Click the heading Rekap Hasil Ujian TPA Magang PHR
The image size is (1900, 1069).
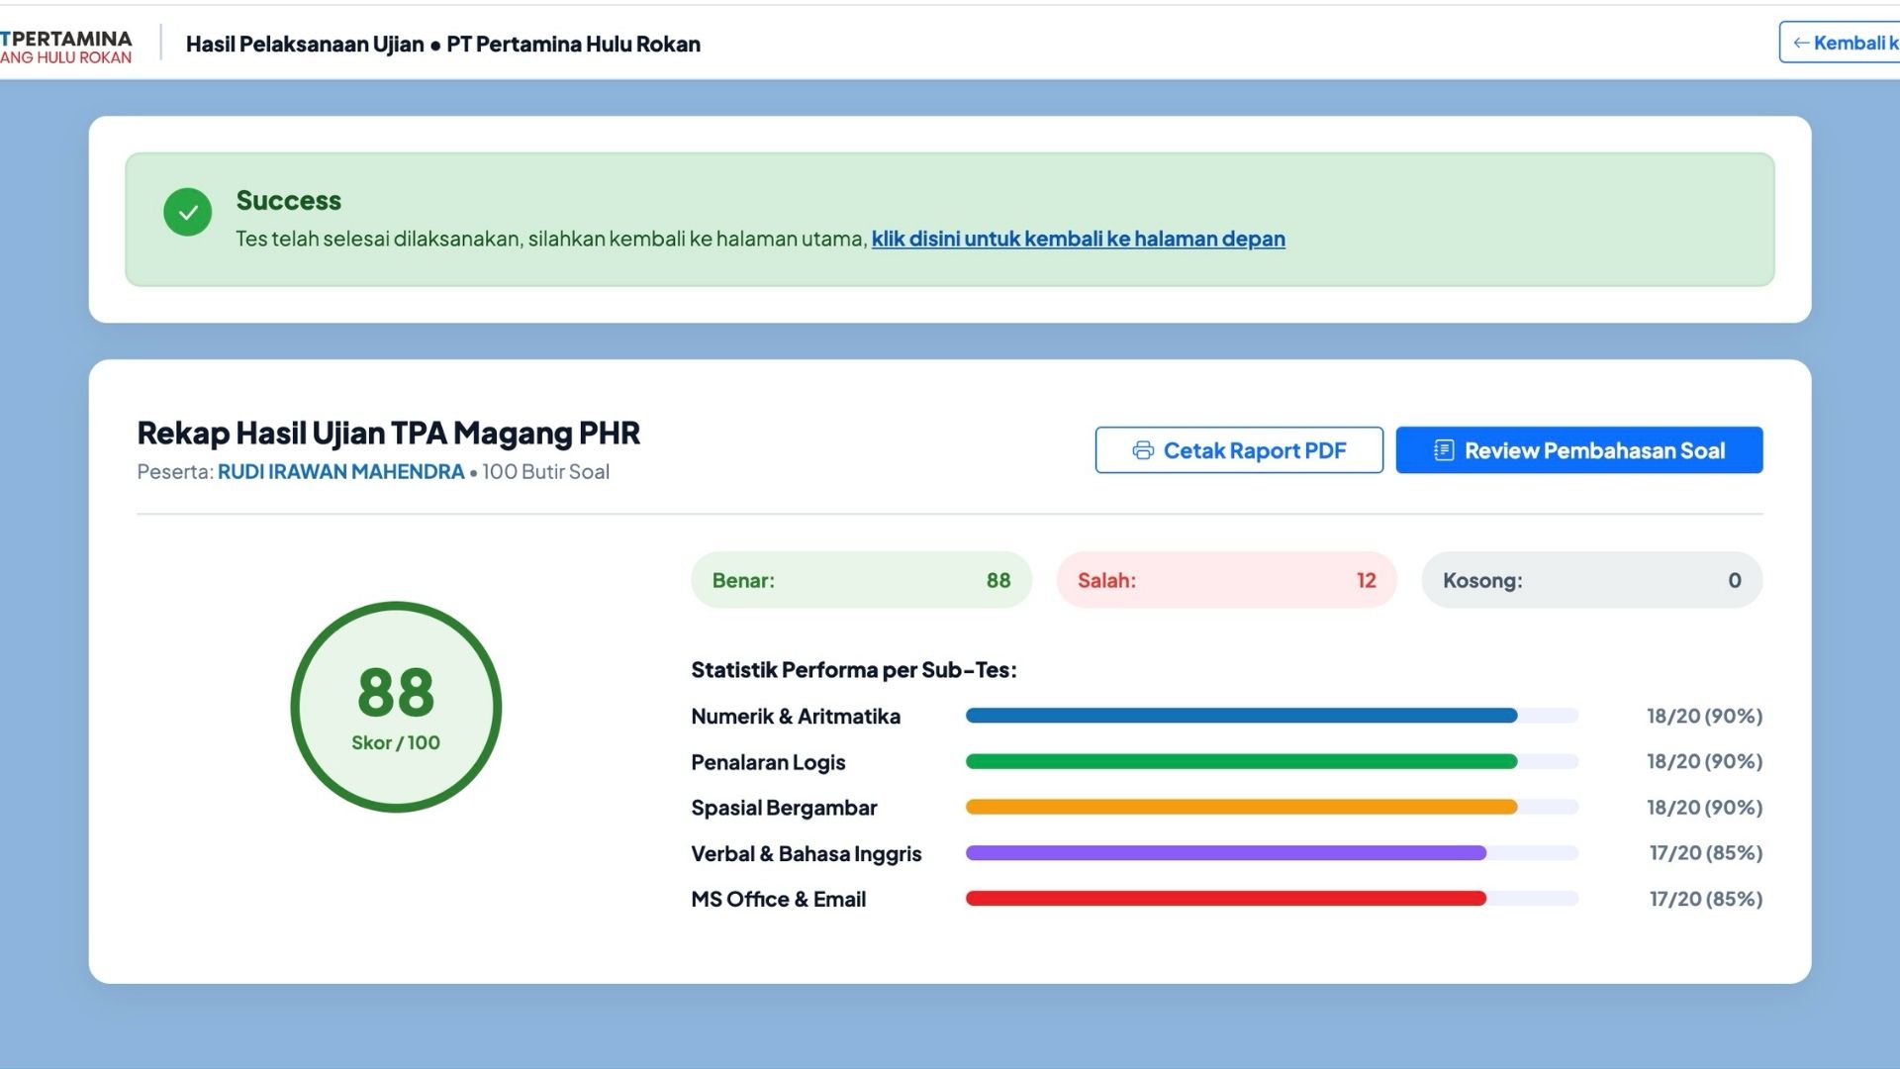coord(388,434)
